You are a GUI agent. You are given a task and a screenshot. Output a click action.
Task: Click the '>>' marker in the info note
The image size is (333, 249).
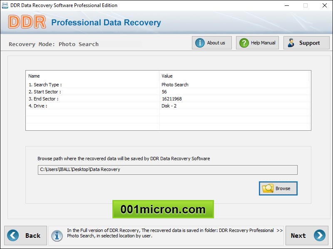point(279,230)
